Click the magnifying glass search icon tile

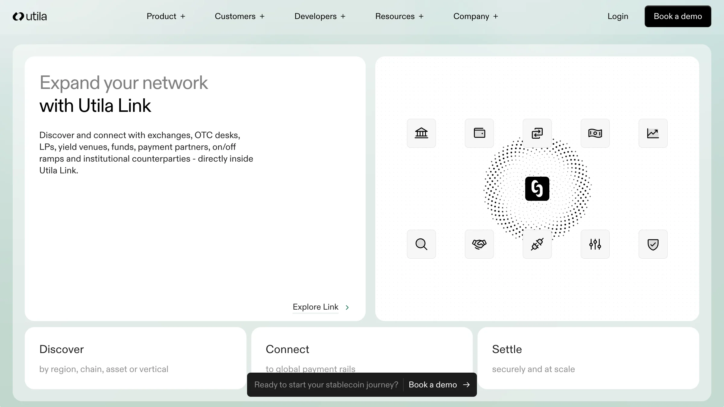(x=421, y=244)
